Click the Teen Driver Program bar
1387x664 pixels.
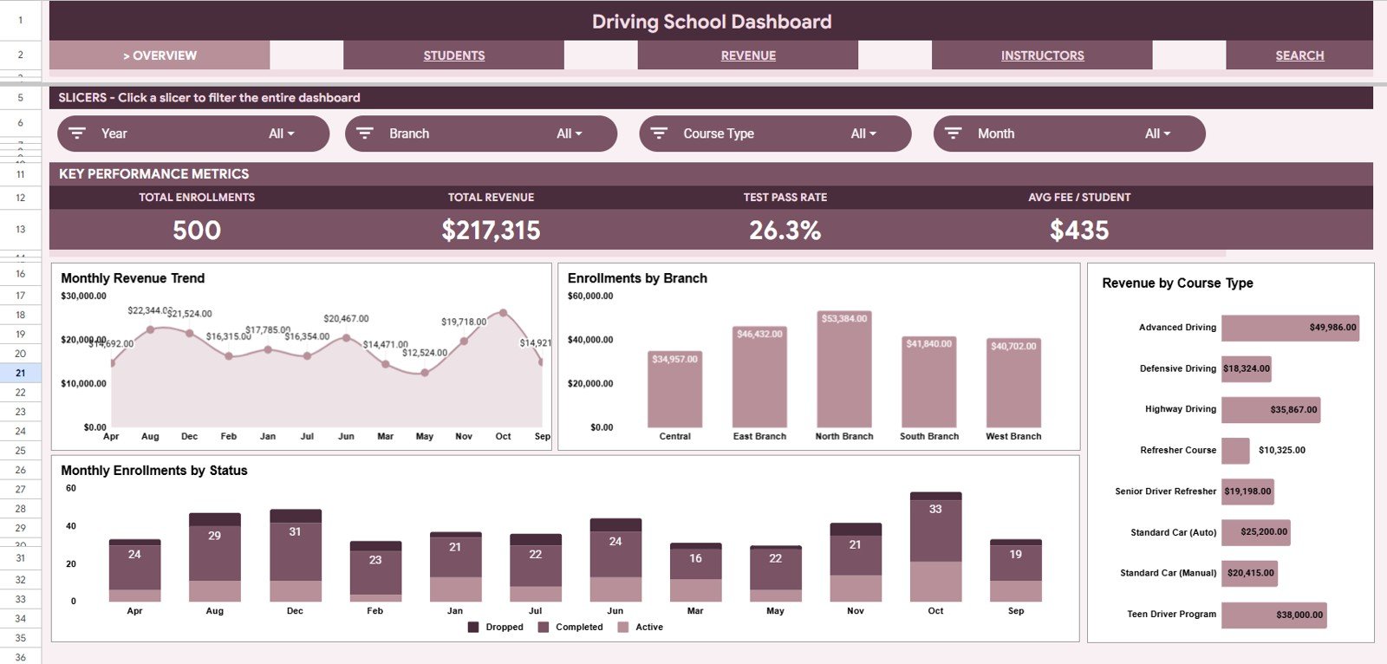click(x=1274, y=615)
